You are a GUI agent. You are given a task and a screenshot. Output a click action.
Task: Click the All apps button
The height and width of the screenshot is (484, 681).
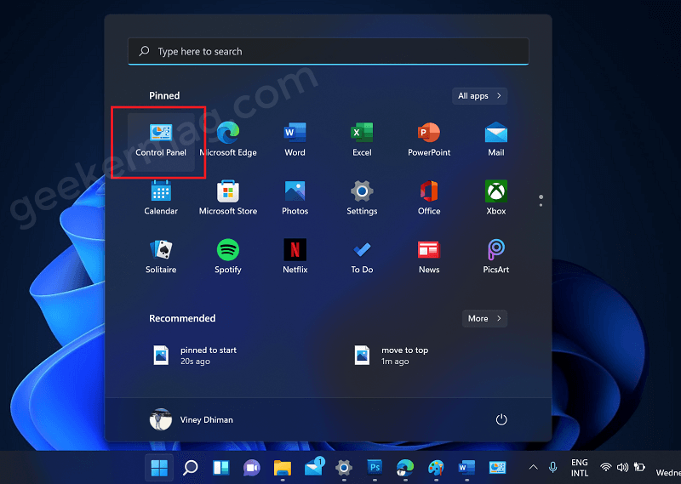coord(479,96)
